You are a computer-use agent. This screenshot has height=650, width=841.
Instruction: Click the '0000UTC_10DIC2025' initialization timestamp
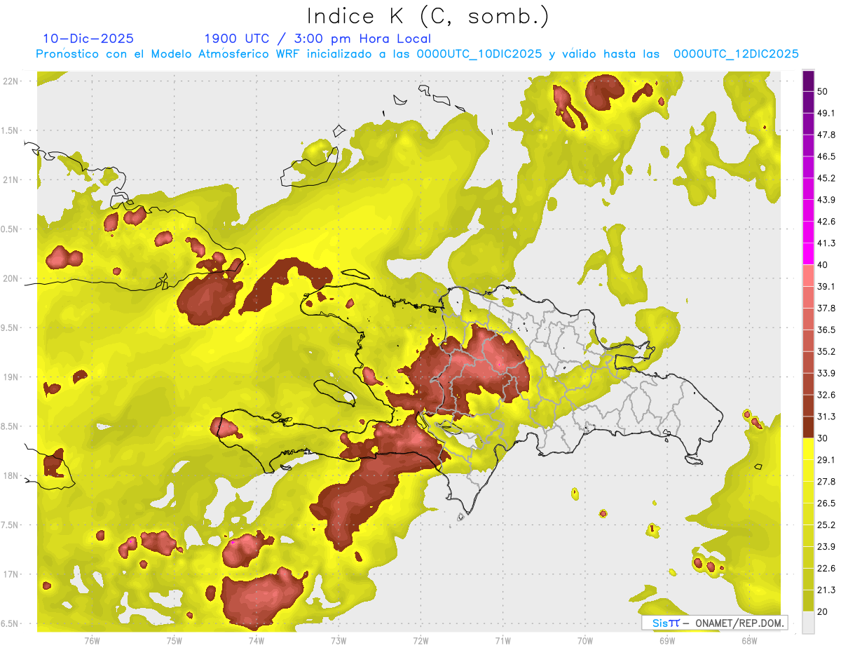[x=479, y=54]
